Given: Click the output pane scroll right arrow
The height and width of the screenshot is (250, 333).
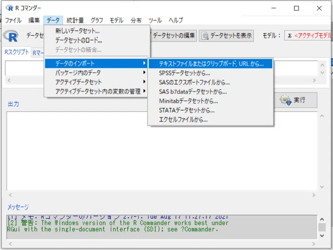Looking at the screenshot, I should click(314, 195).
